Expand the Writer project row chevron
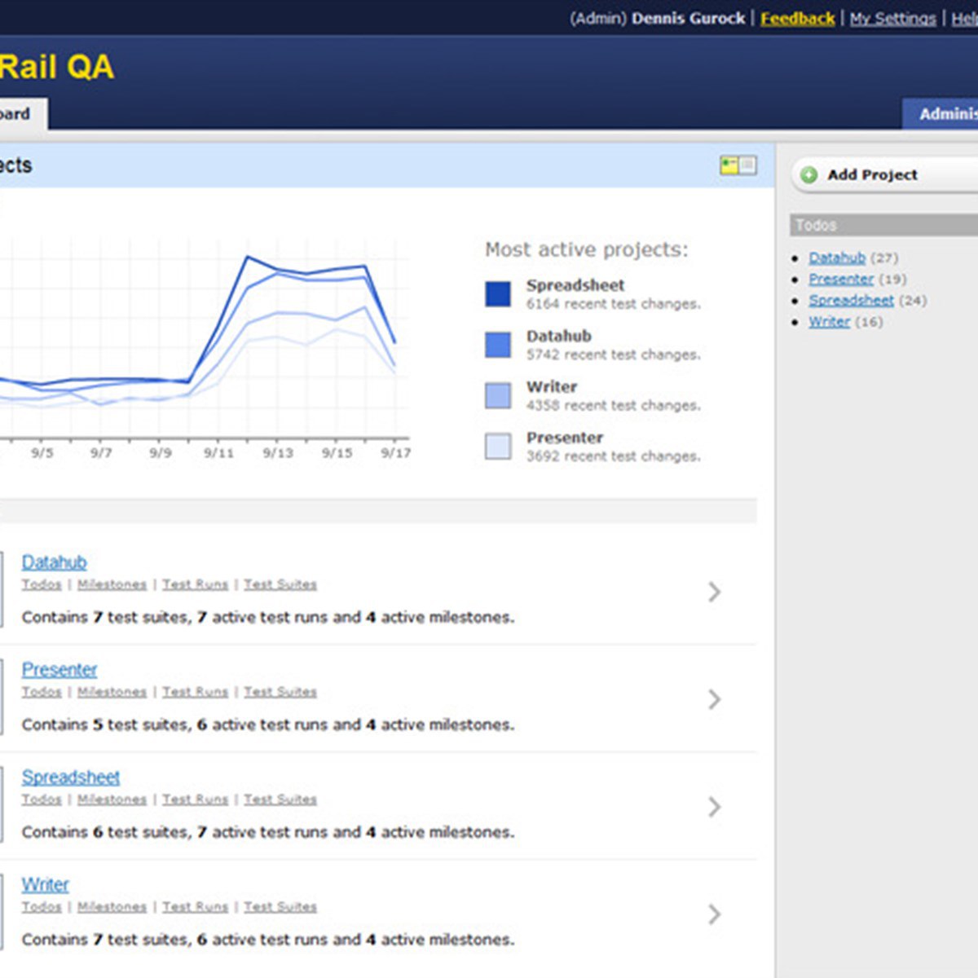Viewport: 978px width, 978px height. pyautogui.click(x=714, y=914)
